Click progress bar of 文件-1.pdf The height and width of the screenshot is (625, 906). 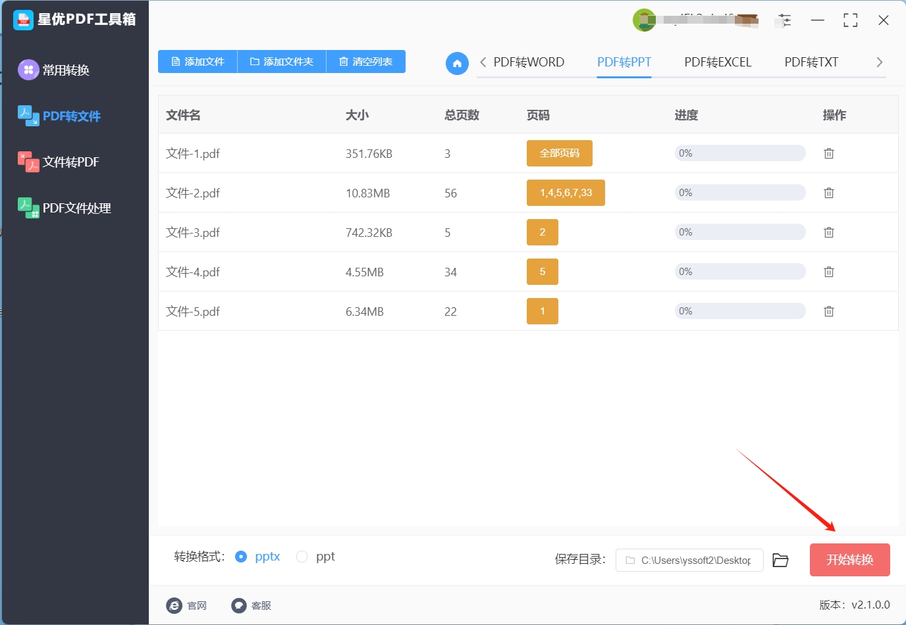(x=740, y=153)
